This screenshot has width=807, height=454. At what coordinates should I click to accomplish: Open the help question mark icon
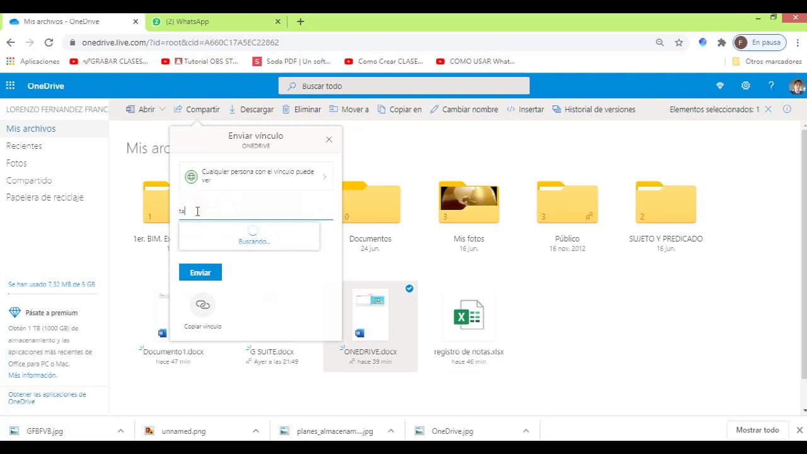[771, 86]
